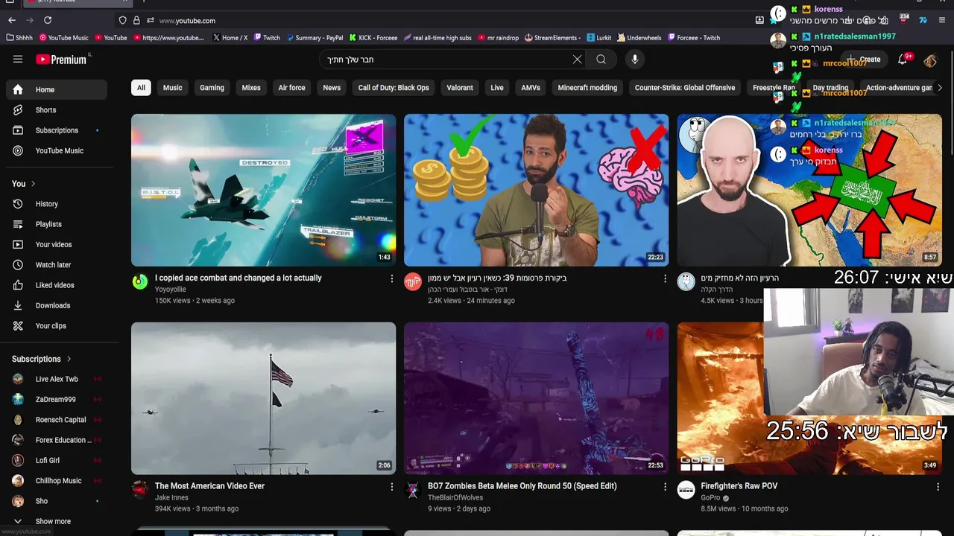Open options for BO7 Zombies Beta video
The image size is (954, 536).
point(665,486)
